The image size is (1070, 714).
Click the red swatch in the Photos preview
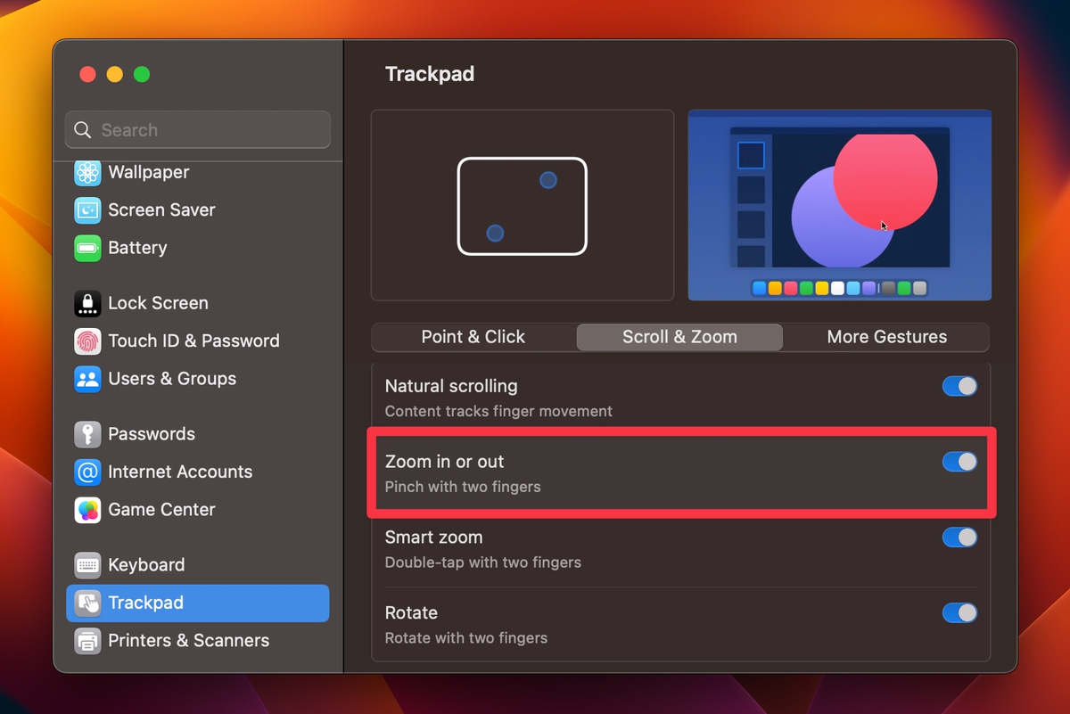click(x=792, y=288)
